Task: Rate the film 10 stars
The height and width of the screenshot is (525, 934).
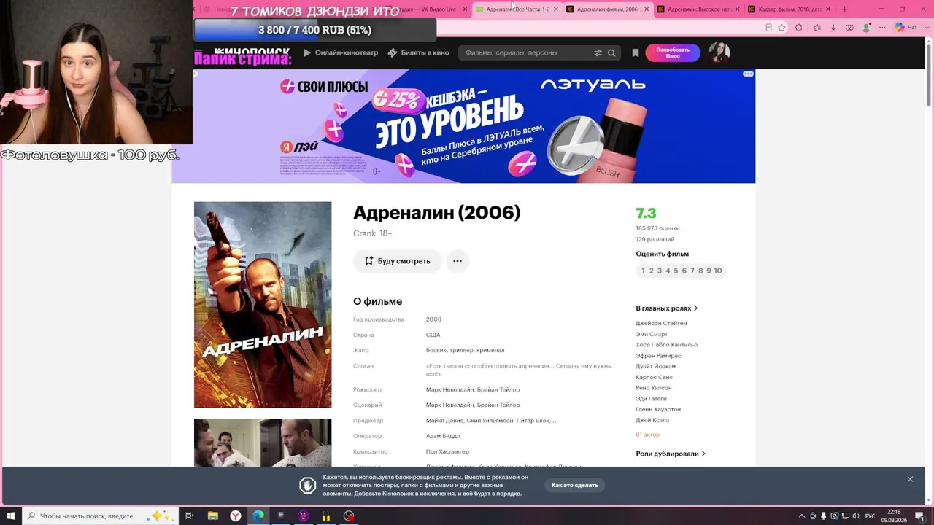Action: [718, 271]
